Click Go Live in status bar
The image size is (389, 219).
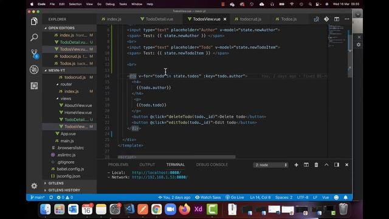(x=235, y=197)
